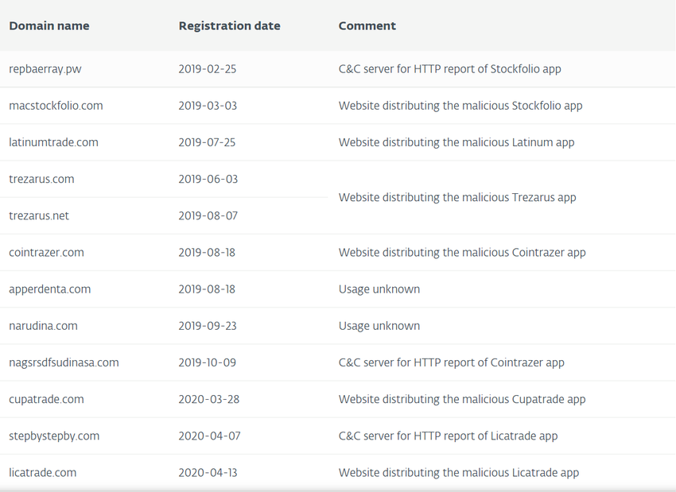Select the stepbystepby.com domain cell
This screenshot has width=676, height=492.
point(54,436)
